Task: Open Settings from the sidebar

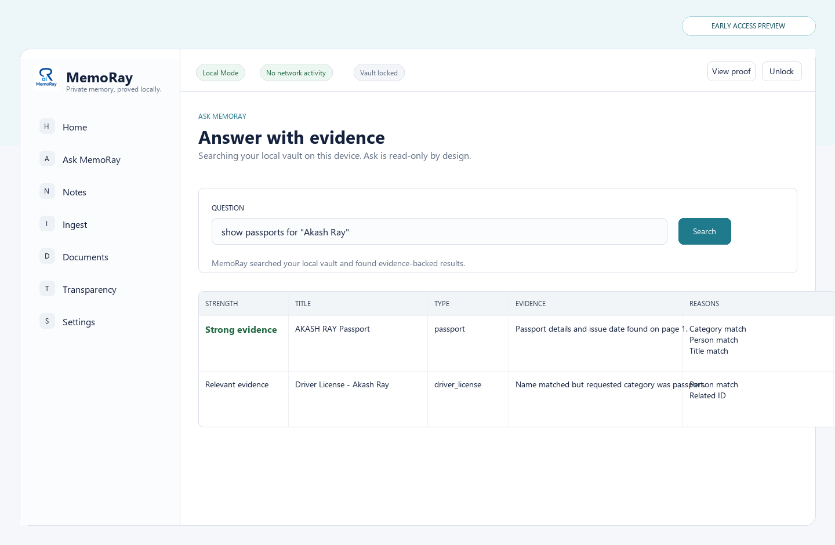Action: tap(79, 322)
